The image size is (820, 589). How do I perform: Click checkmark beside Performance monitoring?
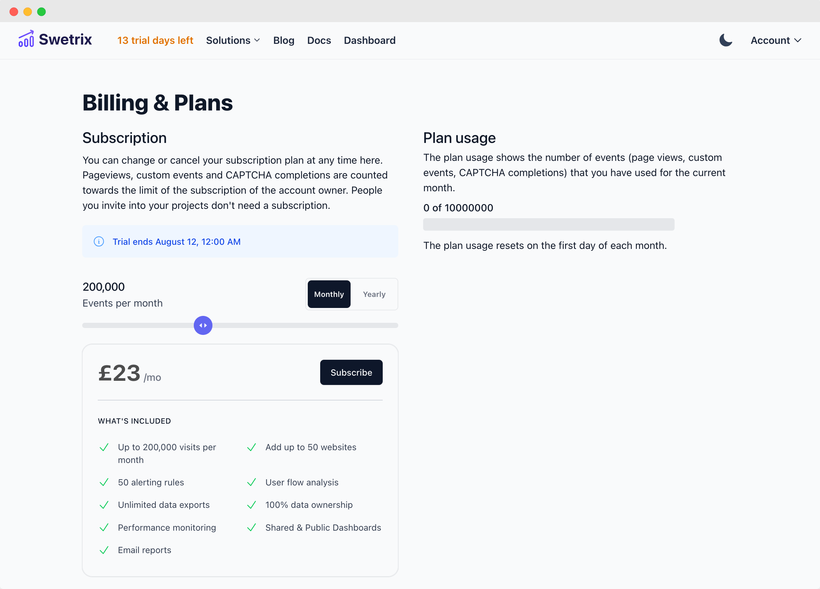[104, 528]
